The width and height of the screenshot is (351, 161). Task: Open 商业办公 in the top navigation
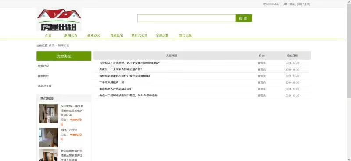click(93, 35)
